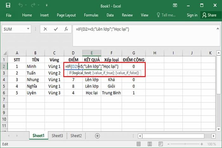This screenshot has width=222, height=148.
Task: Click vertical scrollbar down arrow
Action: click(x=219, y=129)
